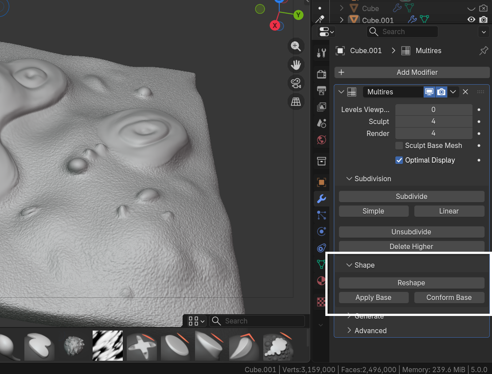
Task: Click the Subdivide button
Action: [x=411, y=196]
